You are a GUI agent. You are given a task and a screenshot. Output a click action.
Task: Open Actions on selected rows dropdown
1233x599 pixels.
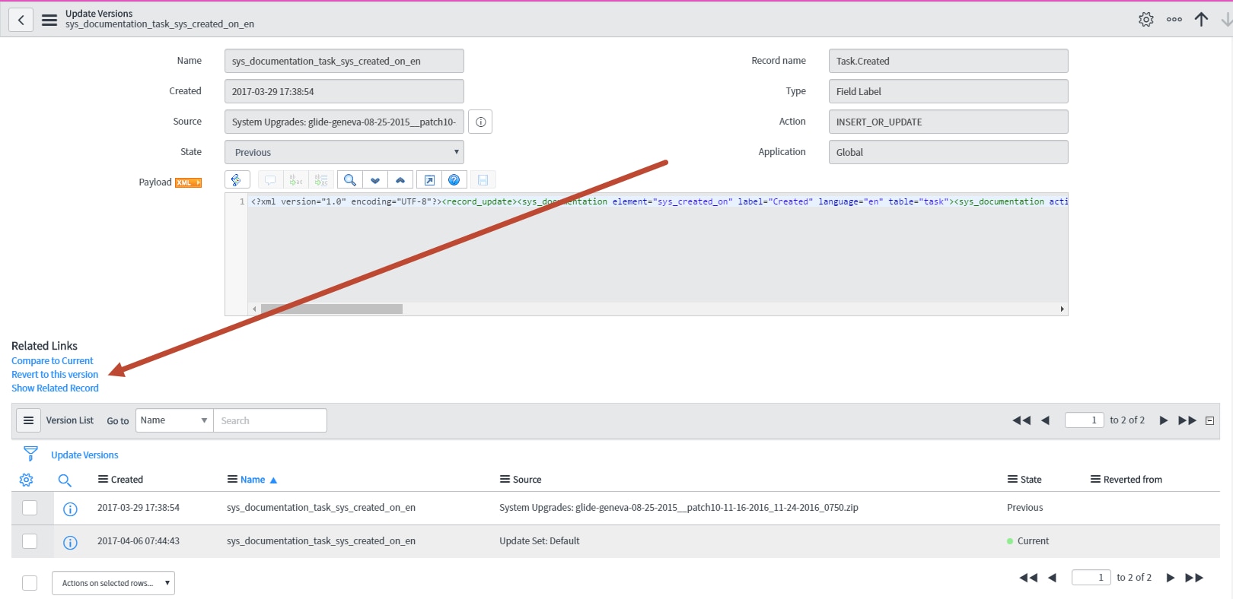pyautogui.click(x=113, y=583)
